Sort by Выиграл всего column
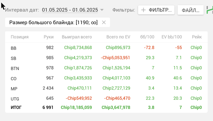Image resolution: width=213 pixels, height=121 pixels. (x=77, y=37)
